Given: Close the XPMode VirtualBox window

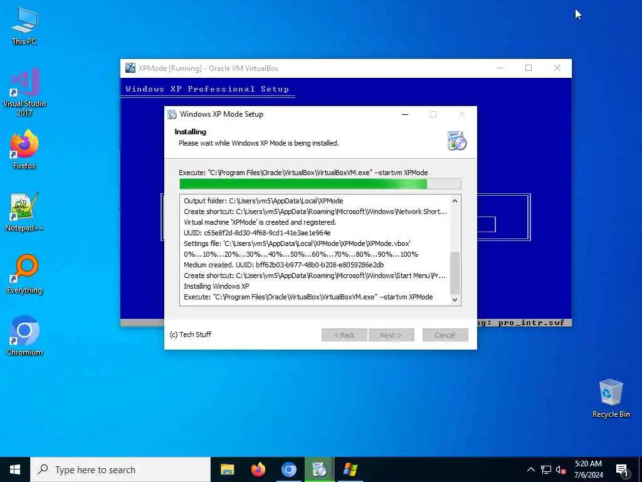Looking at the screenshot, I should coord(557,68).
